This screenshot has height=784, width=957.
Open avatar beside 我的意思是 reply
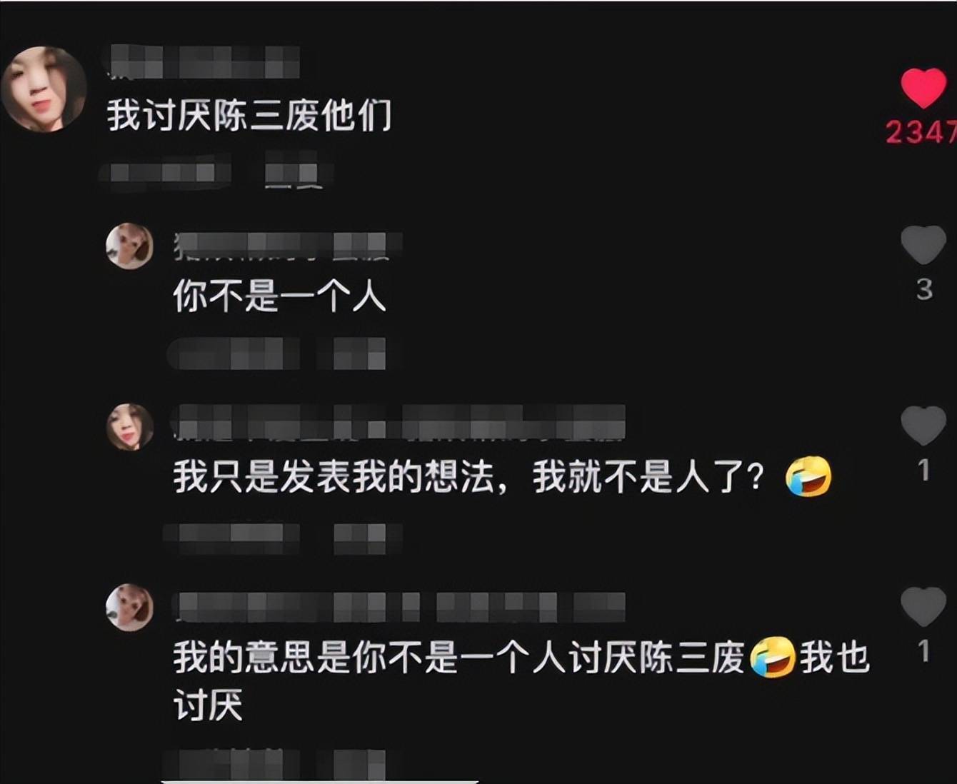point(130,608)
